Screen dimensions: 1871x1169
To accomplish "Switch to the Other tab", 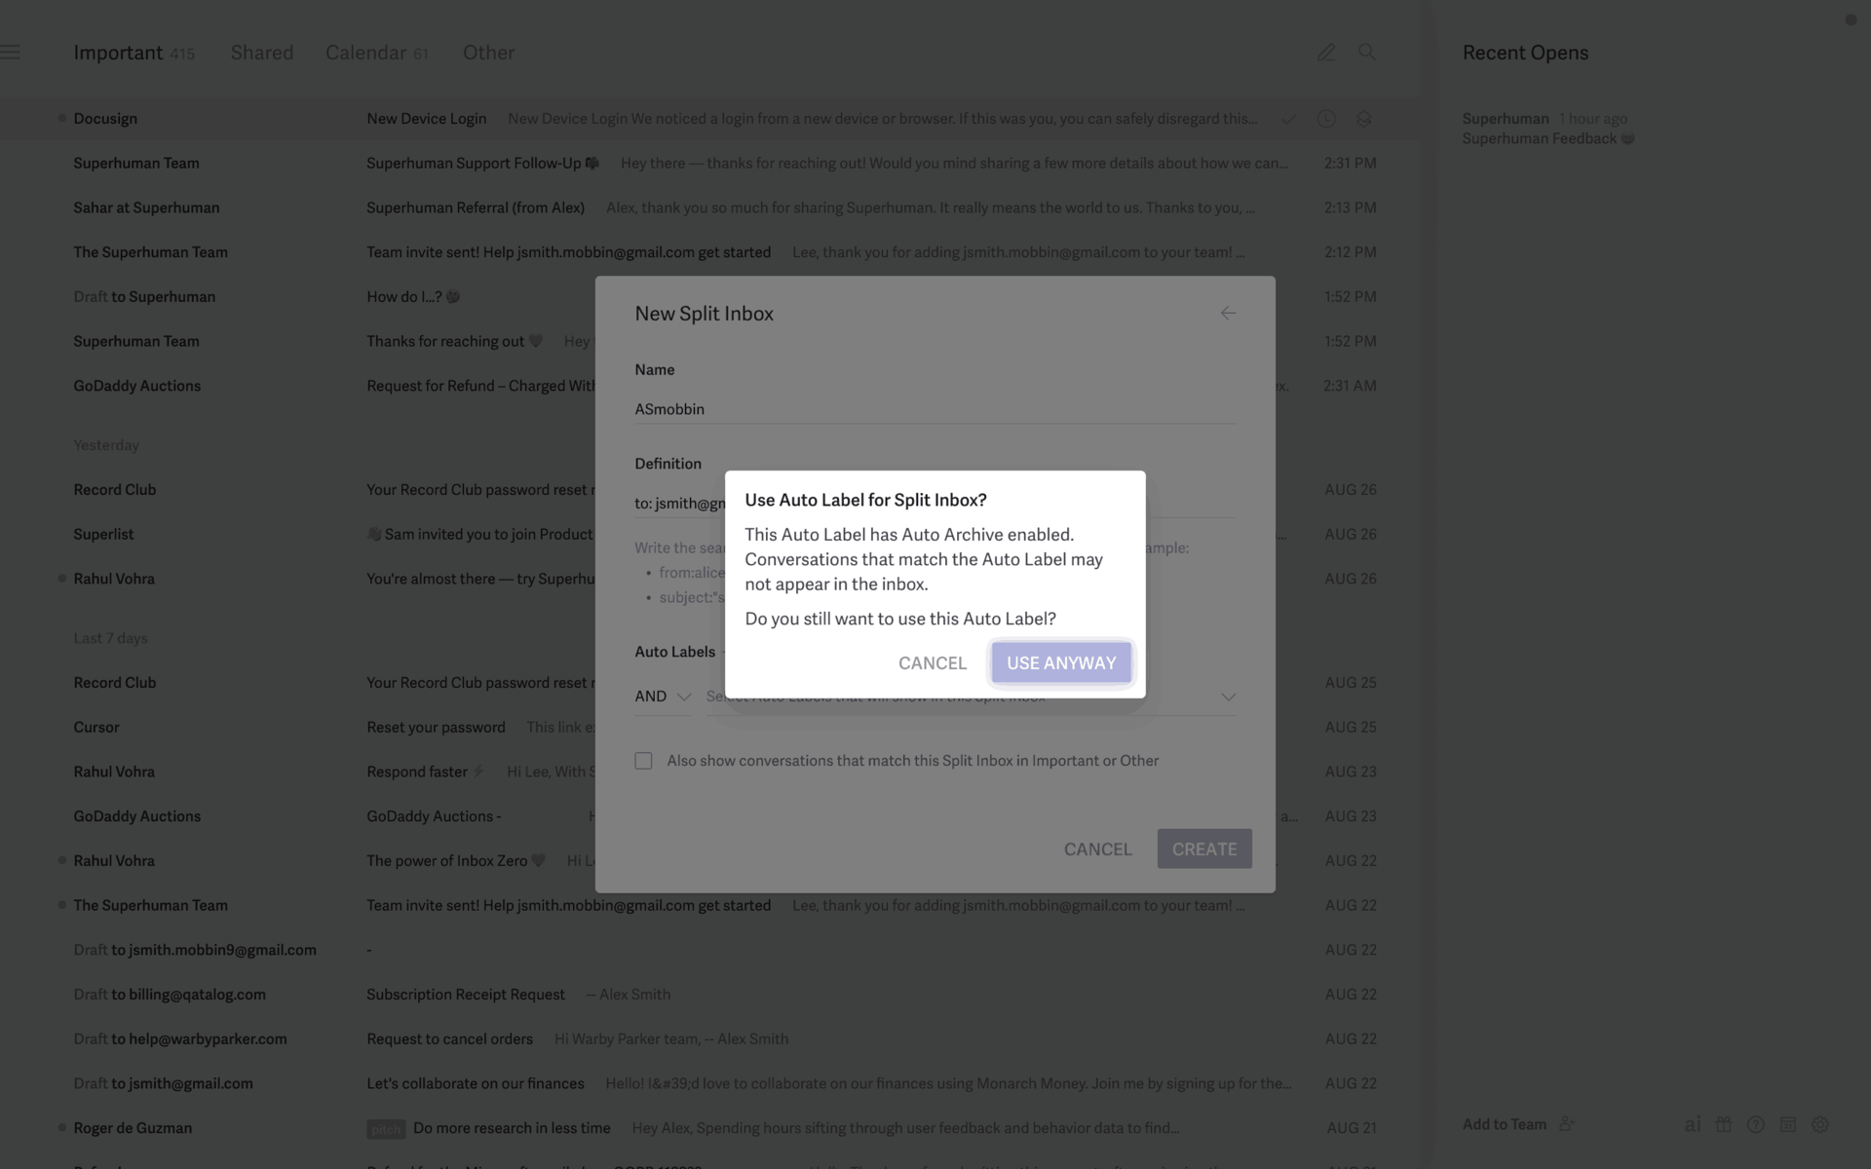I will coord(488,53).
